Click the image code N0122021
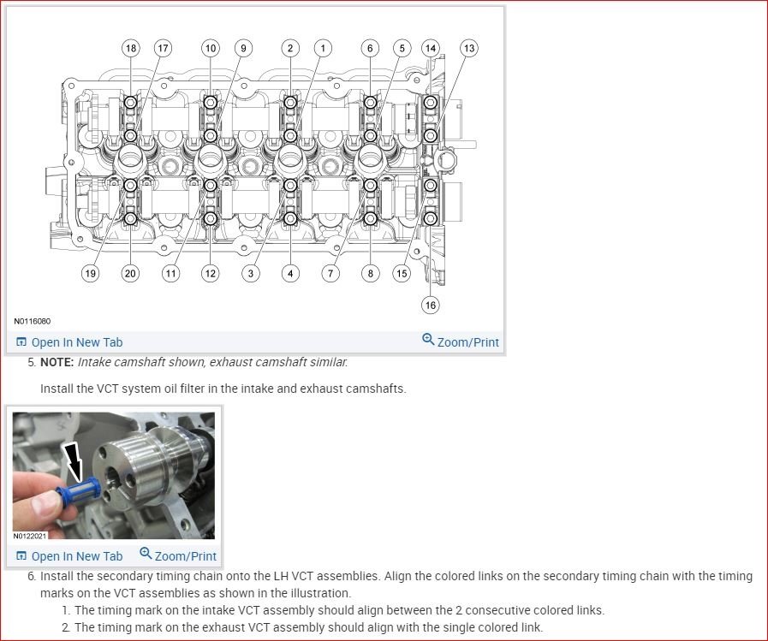Viewport: 768px width, 641px height. pos(30,536)
